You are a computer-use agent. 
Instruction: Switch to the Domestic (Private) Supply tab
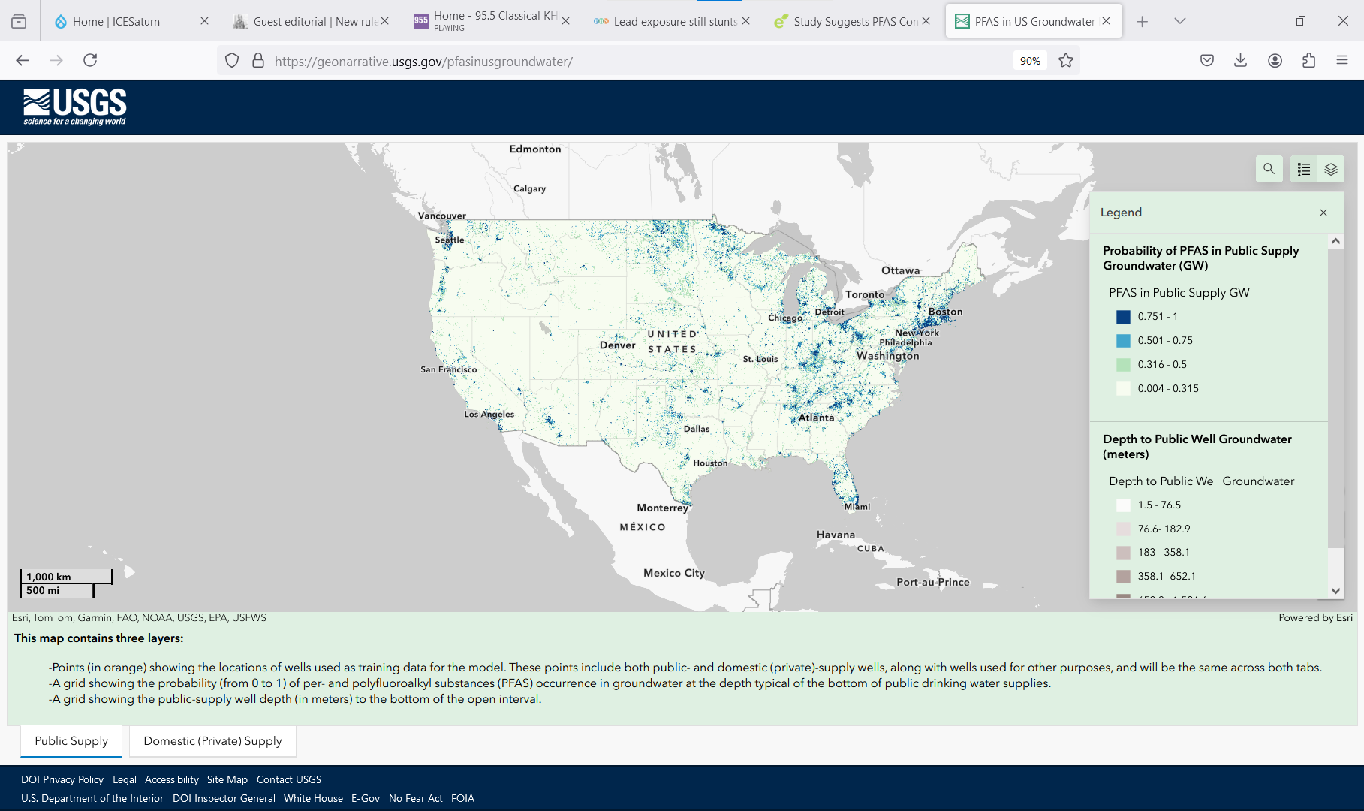coord(212,741)
